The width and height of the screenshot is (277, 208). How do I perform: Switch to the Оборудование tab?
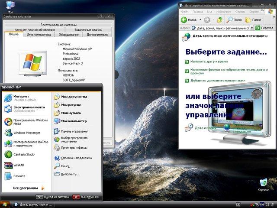pos(68,35)
